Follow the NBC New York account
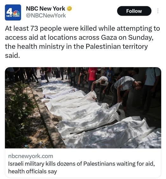Screen dimensions: 166x179 click(x=134, y=11)
